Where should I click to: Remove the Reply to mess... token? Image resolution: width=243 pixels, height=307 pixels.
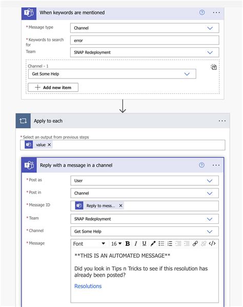(121, 205)
